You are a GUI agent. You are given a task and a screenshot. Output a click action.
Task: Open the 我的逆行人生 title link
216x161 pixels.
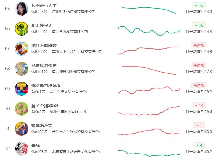[44, 5]
